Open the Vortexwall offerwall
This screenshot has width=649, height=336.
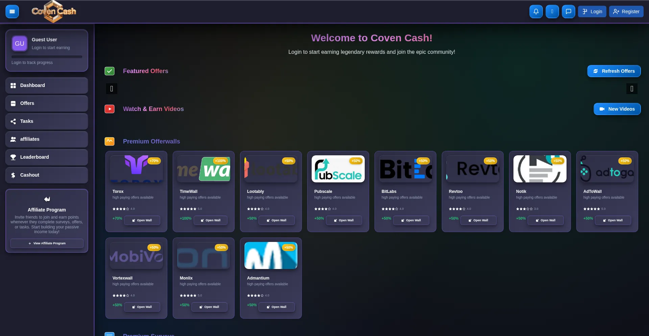click(142, 307)
